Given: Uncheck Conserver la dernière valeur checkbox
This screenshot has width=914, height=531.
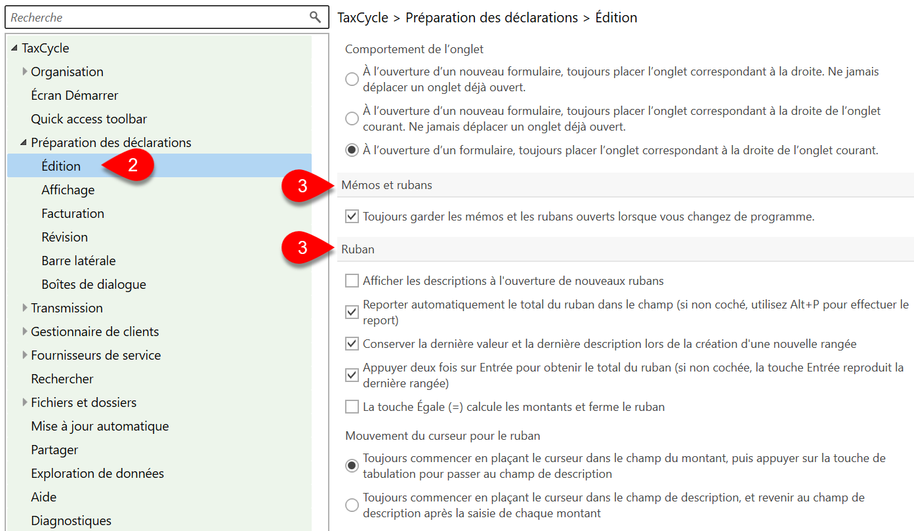Looking at the screenshot, I should (352, 344).
